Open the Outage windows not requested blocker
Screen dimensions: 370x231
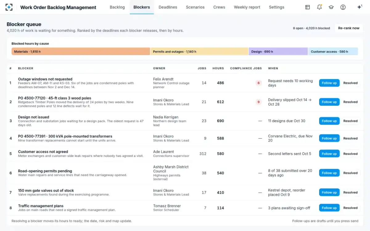[x=45, y=79]
